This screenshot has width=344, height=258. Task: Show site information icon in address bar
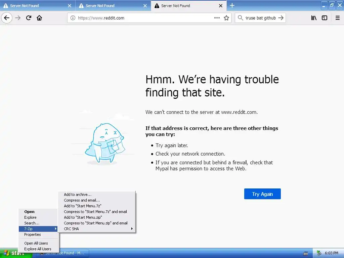(x=73, y=18)
